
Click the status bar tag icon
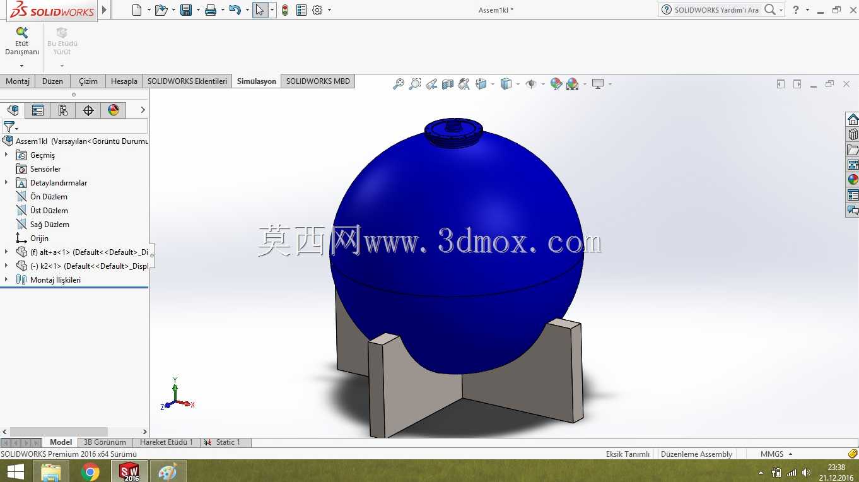[853, 454]
